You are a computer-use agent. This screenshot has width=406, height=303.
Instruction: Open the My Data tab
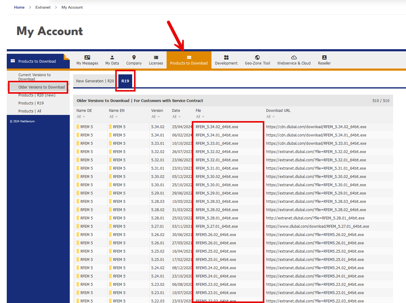click(x=112, y=60)
